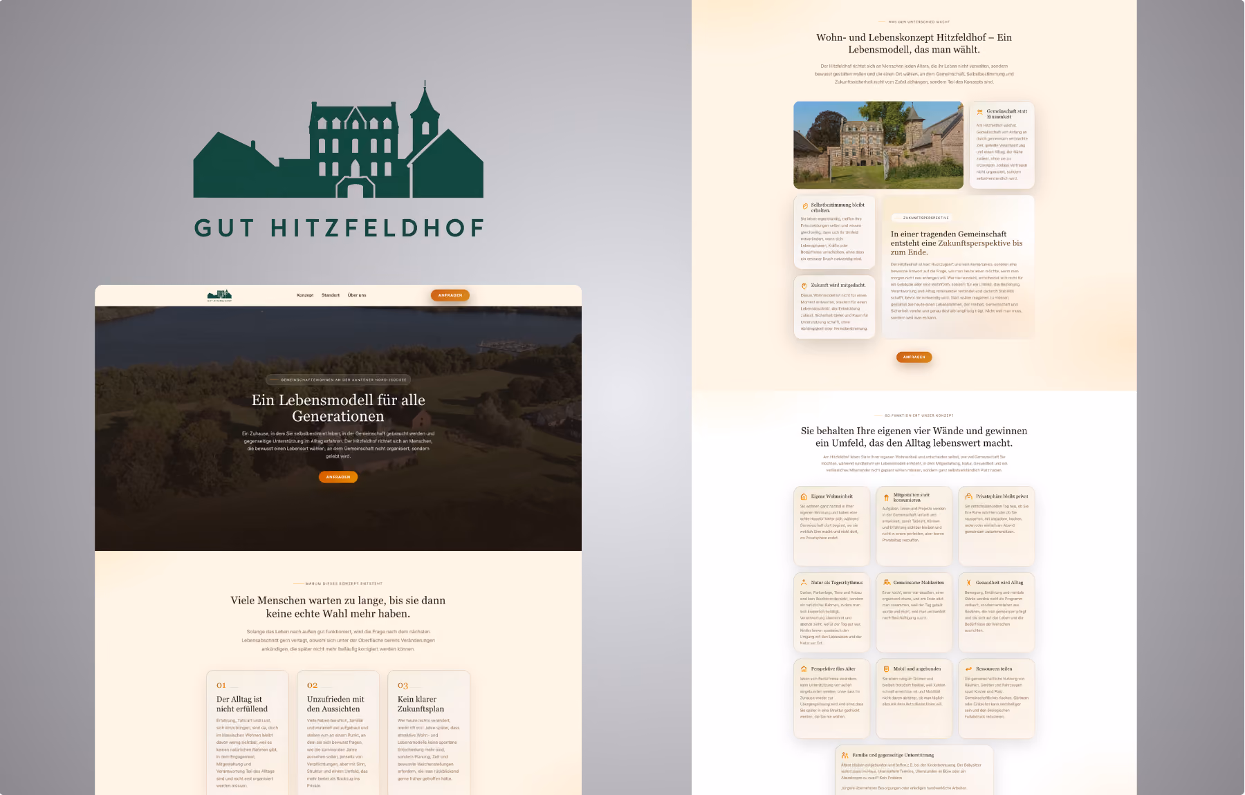The image size is (1245, 795).
Task: Click the Anfragen button in the navigation bar
Action: (x=450, y=295)
